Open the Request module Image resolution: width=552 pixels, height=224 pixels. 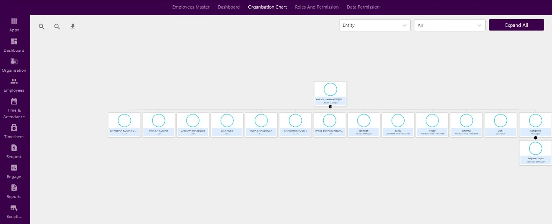(x=14, y=152)
